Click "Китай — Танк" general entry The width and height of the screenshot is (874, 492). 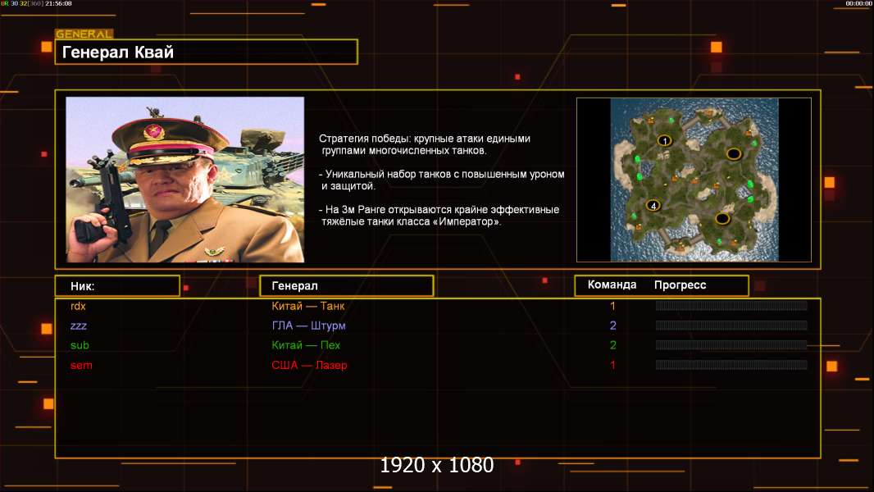(x=308, y=306)
